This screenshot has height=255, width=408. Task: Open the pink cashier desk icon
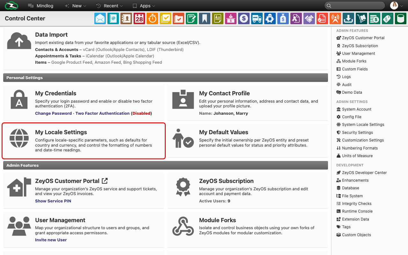(231, 18)
